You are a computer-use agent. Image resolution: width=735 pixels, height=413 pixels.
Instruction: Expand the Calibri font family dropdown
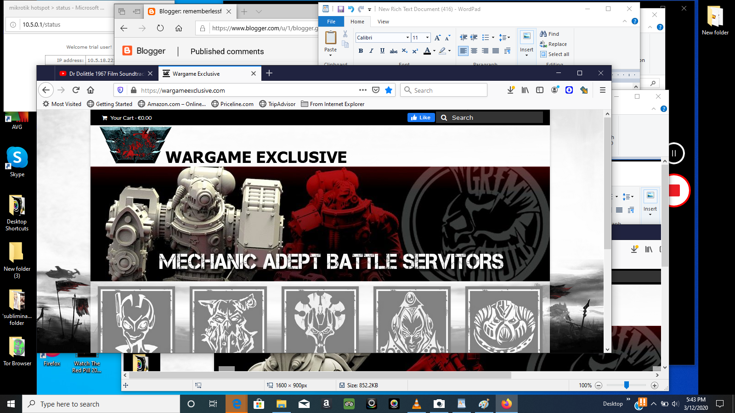tap(407, 38)
